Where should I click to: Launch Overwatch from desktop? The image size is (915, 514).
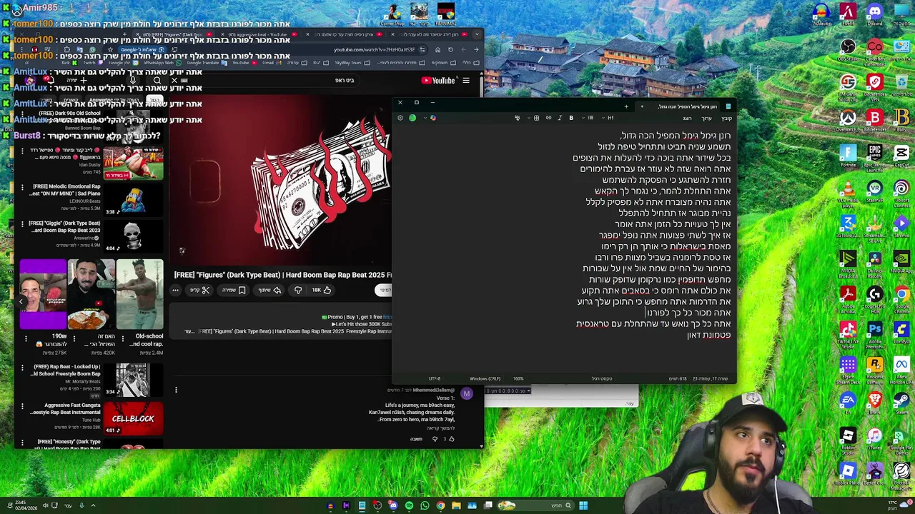tap(848, 120)
